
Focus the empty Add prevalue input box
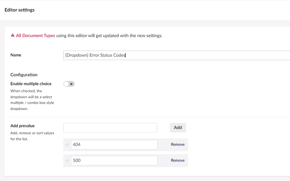(110, 128)
